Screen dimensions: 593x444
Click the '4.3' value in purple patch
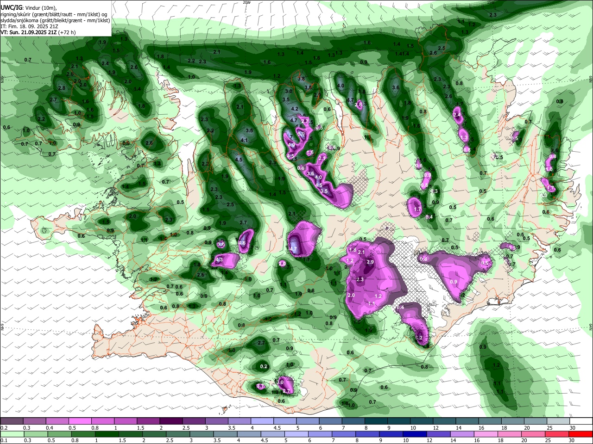(219, 260)
